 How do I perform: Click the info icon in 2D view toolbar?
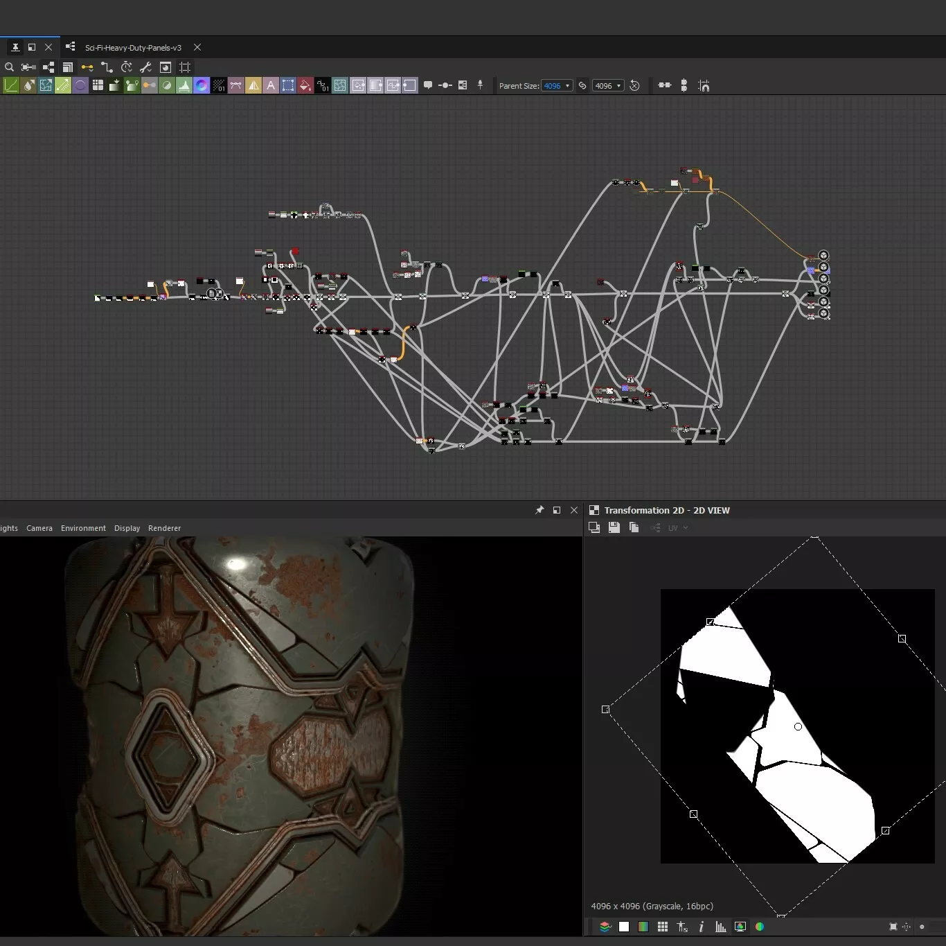point(702,927)
